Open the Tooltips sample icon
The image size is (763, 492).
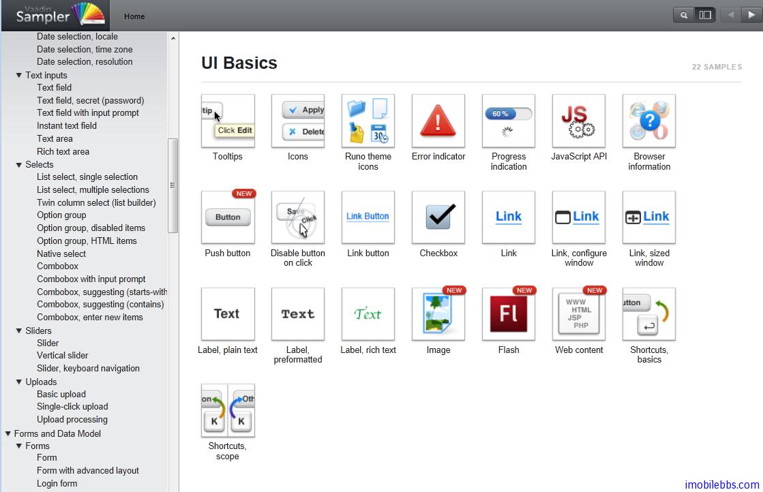228,121
